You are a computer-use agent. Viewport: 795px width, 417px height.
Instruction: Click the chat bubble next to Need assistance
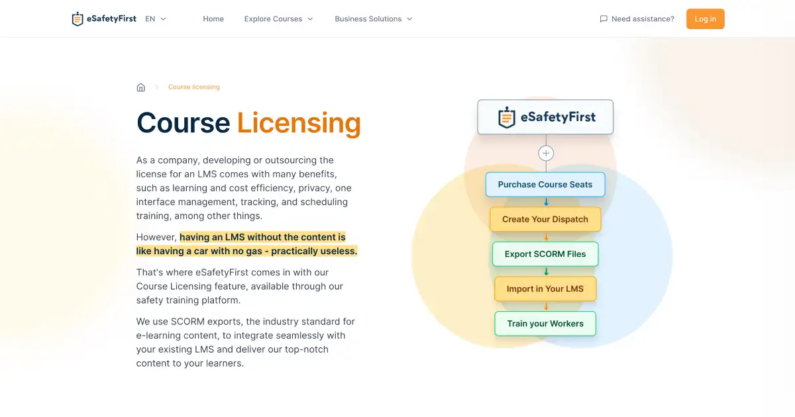click(604, 19)
